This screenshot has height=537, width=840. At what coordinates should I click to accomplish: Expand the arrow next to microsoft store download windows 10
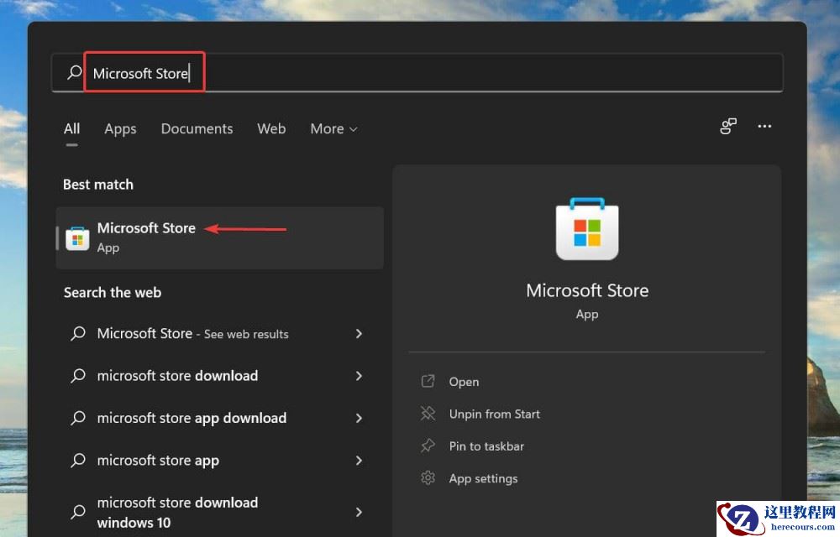(x=359, y=512)
